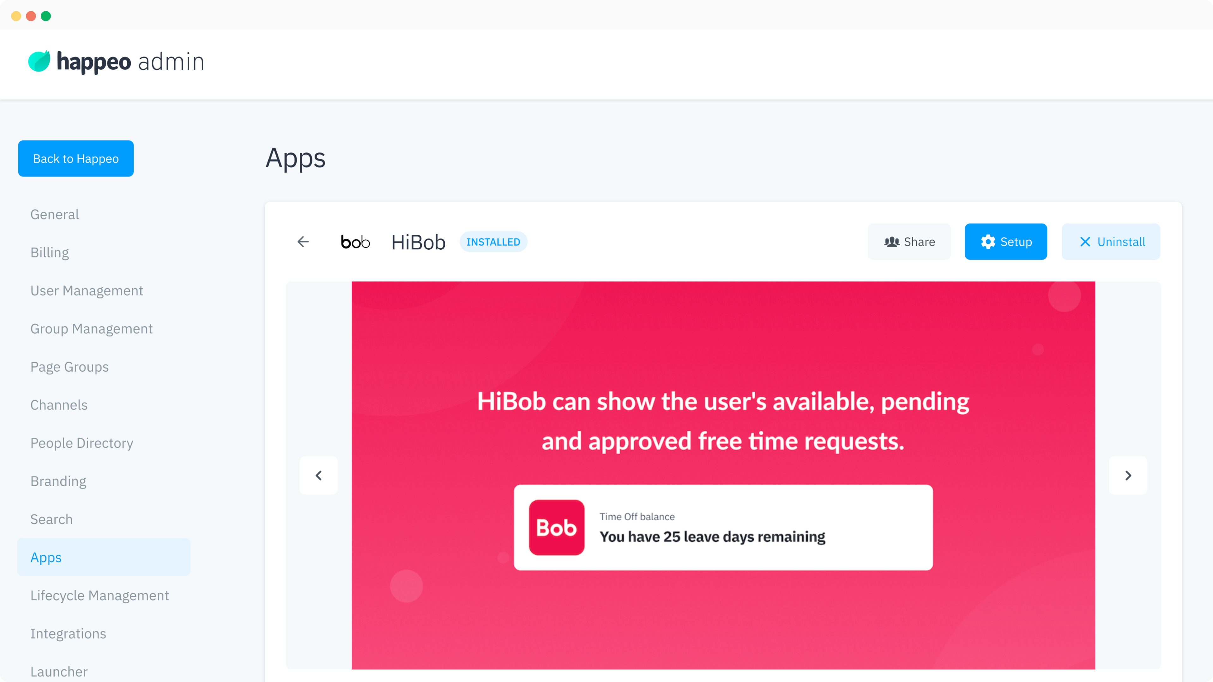1213x682 pixels.
Task: Go to User Management
Action: (87, 291)
